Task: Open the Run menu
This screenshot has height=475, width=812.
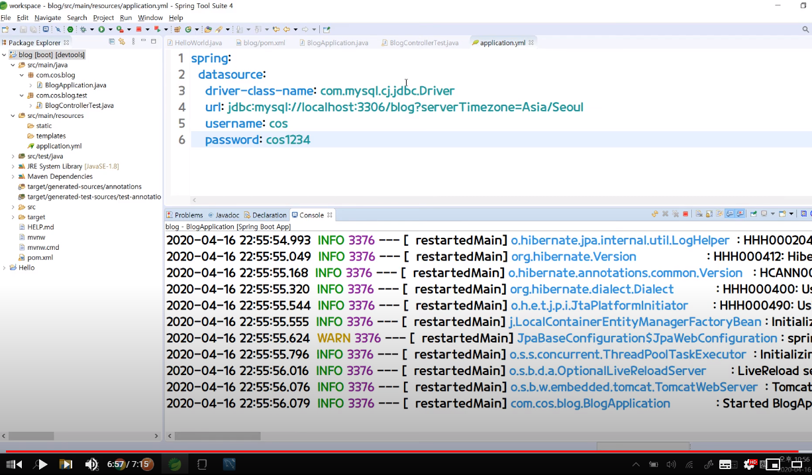Action: tap(126, 18)
